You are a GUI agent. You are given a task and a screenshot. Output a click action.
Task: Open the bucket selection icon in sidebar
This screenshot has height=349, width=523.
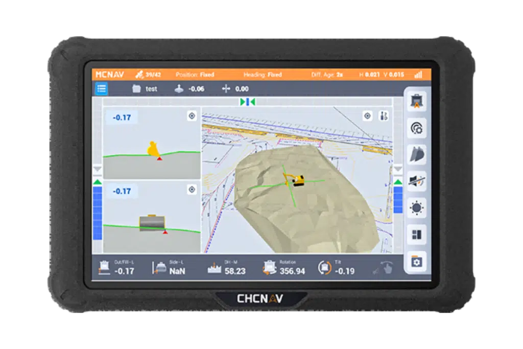pos(416,155)
